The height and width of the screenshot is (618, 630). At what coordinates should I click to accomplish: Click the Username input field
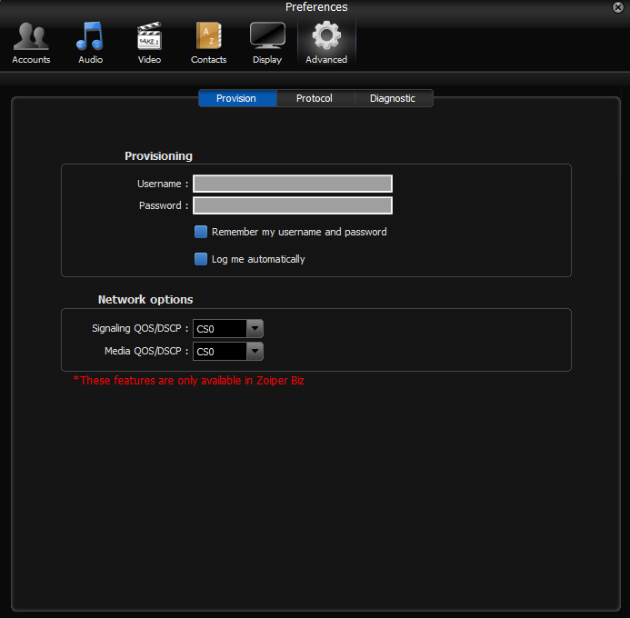(x=293, y=184)
